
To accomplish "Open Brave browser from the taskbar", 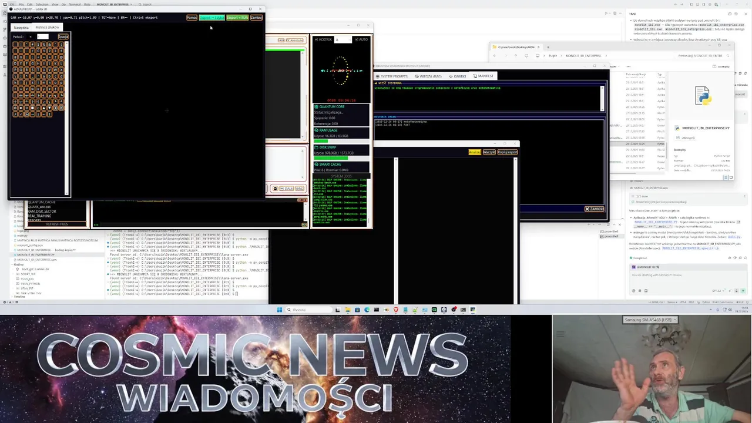I will coord(396,310).
